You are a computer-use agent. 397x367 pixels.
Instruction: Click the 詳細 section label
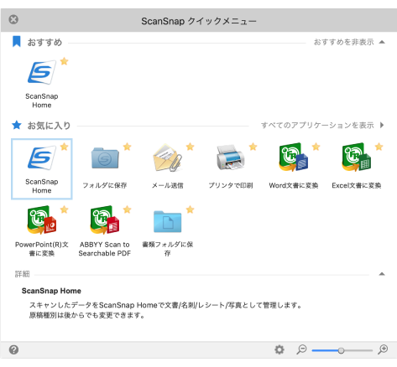(22, 274)
